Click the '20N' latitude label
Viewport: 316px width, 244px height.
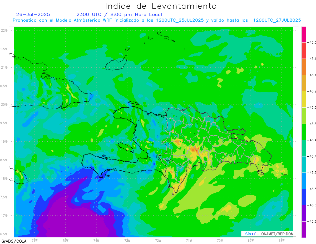4,104
